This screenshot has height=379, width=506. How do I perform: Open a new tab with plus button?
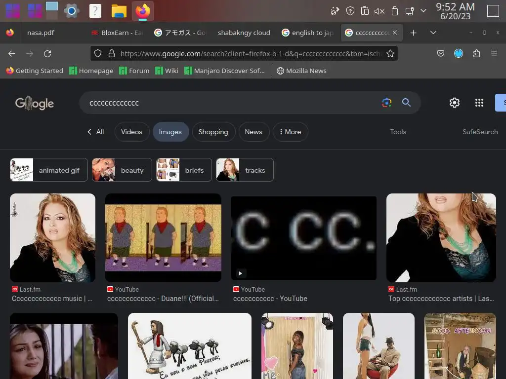[x=414, y=33]
